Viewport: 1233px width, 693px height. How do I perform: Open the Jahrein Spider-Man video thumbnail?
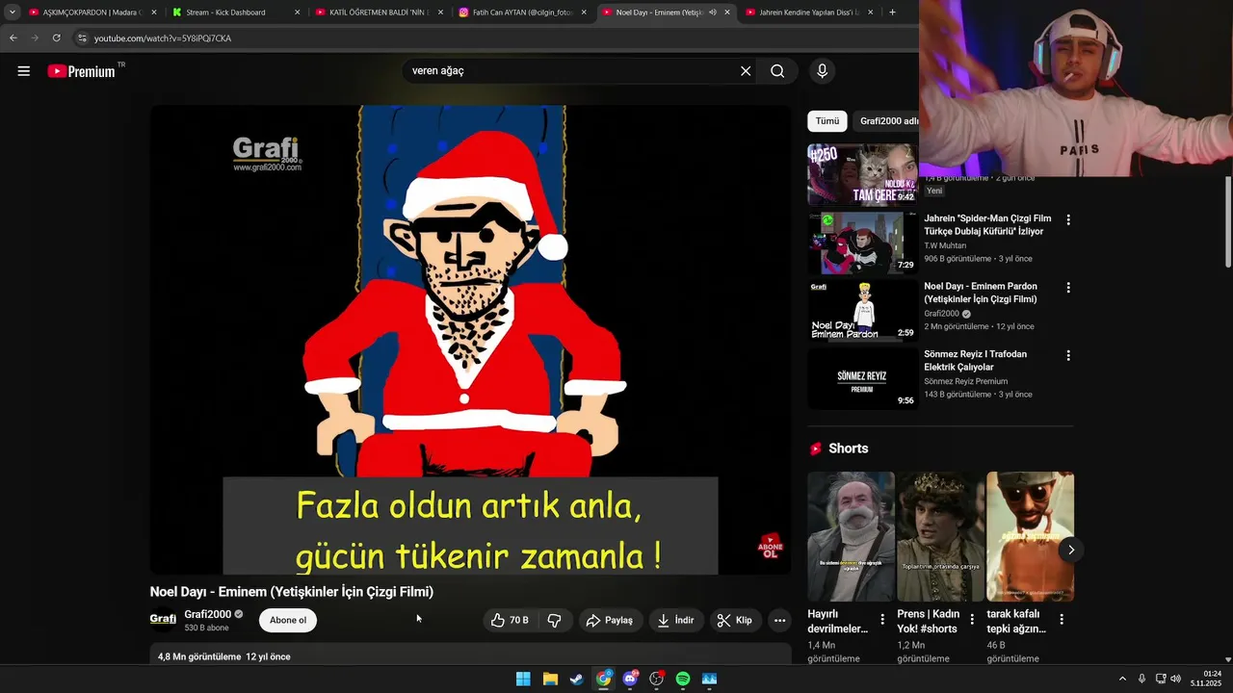[x=862, y=243]
